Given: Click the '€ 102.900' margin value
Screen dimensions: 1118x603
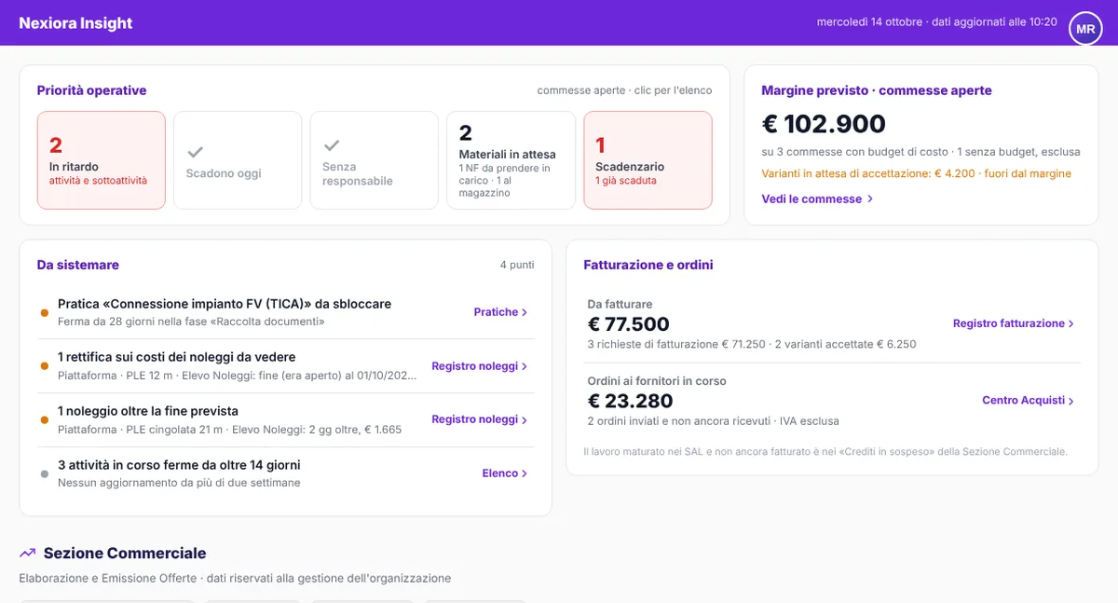Looking at the screenshot, I should pos(824,124).
